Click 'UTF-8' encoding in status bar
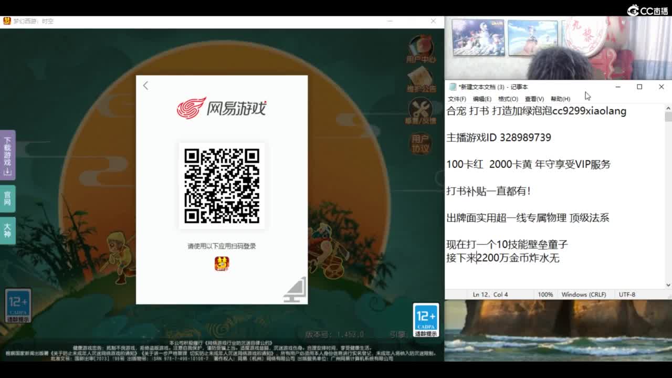Viewport: 672px width, 378px height. [627, 295]
